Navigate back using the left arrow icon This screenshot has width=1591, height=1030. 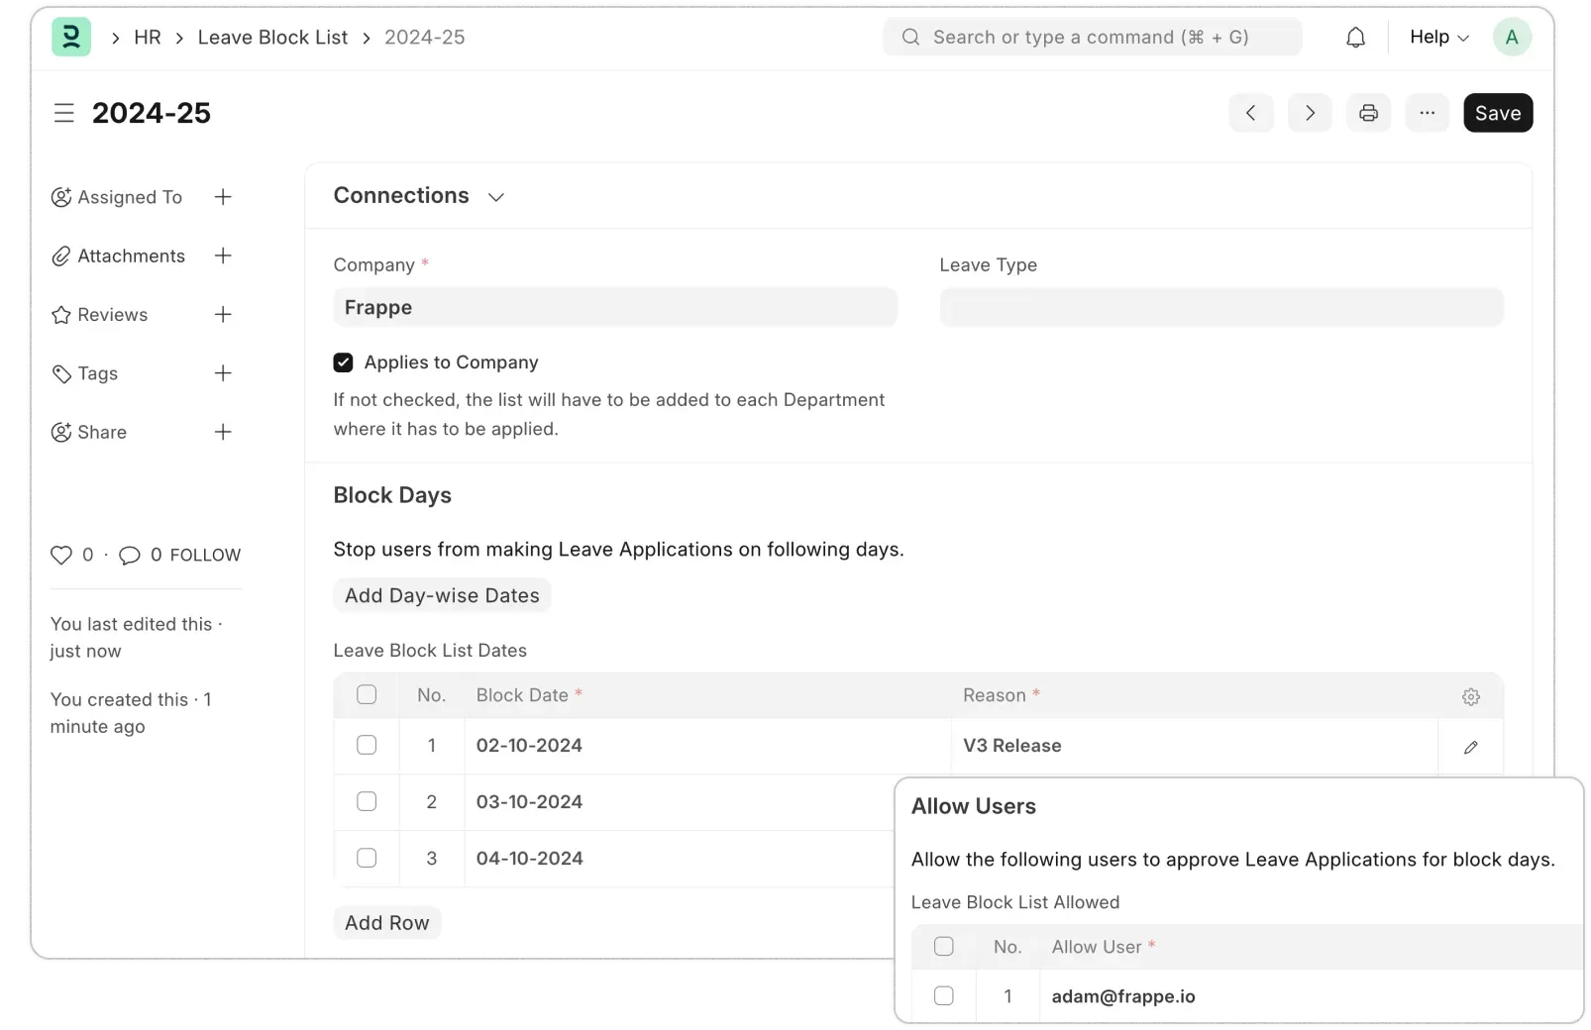pos(1250,113)
